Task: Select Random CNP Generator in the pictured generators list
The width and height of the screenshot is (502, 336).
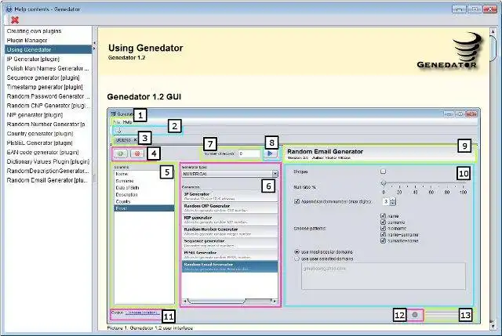Action: (230, 208)
